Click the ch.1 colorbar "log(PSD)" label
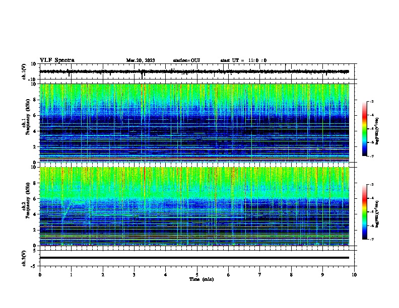399x308 pixels. 377,131
